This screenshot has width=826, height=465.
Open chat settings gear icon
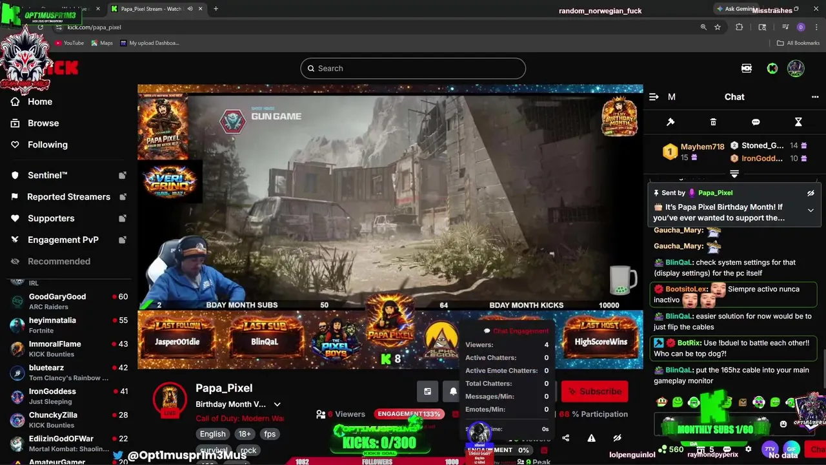(748, 449)
